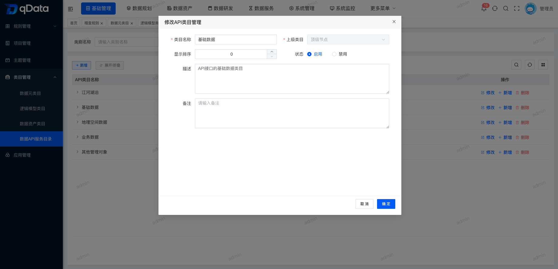The image size is (558, 269).
Task: Select the 禁用 status radio
Action: [x=334, y=54]
